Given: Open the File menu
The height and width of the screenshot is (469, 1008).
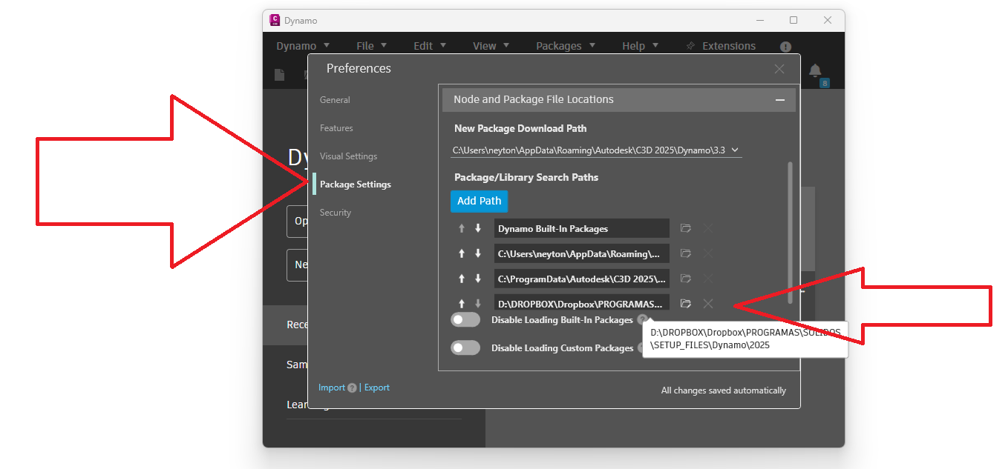Looking at the screenshot, I should pos(371,46).
